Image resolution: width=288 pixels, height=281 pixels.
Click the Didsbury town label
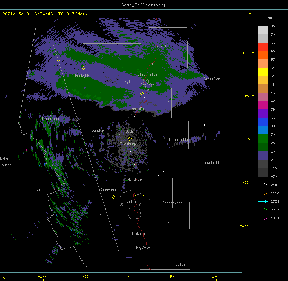tap(128, 144)
